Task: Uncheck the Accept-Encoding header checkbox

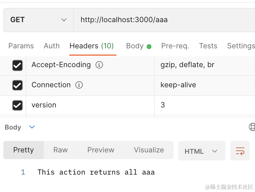Action: (x=17, y=65)
